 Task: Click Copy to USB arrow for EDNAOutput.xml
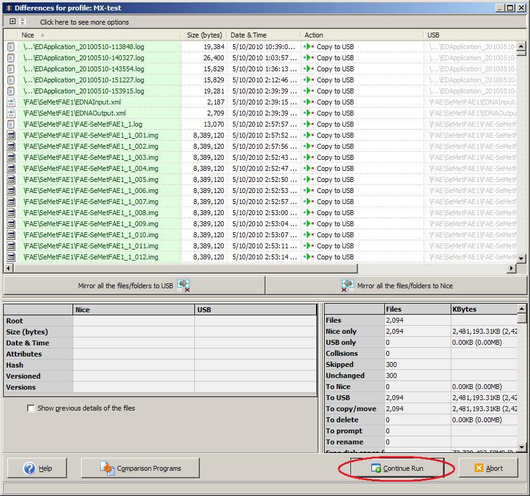[309, 113]
